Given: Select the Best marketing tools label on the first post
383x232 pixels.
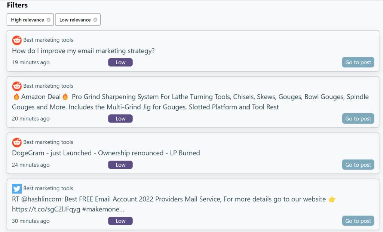Looking at the screenshot, I should 48,40.
